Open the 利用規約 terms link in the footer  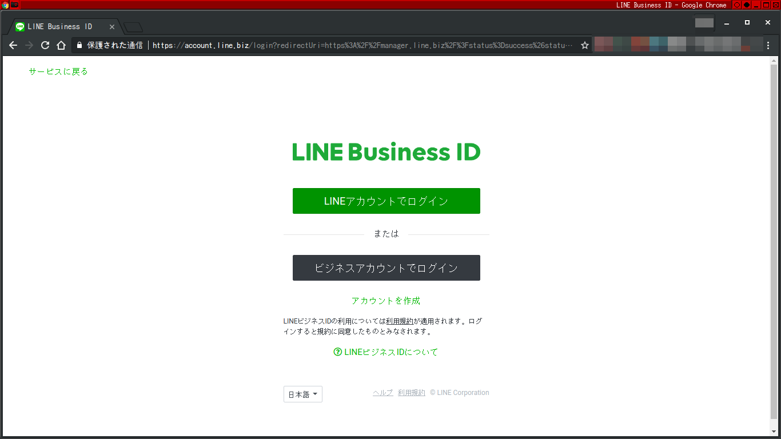click(411, 392)
